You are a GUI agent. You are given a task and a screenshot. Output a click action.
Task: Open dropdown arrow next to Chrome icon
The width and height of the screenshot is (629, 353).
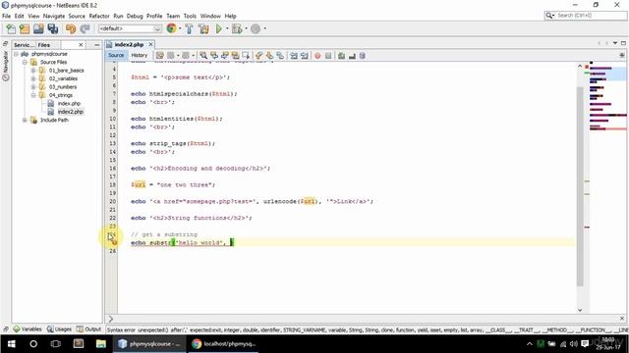(180, 28)
